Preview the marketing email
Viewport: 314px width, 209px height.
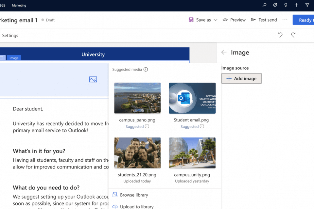tap(234, 20)
